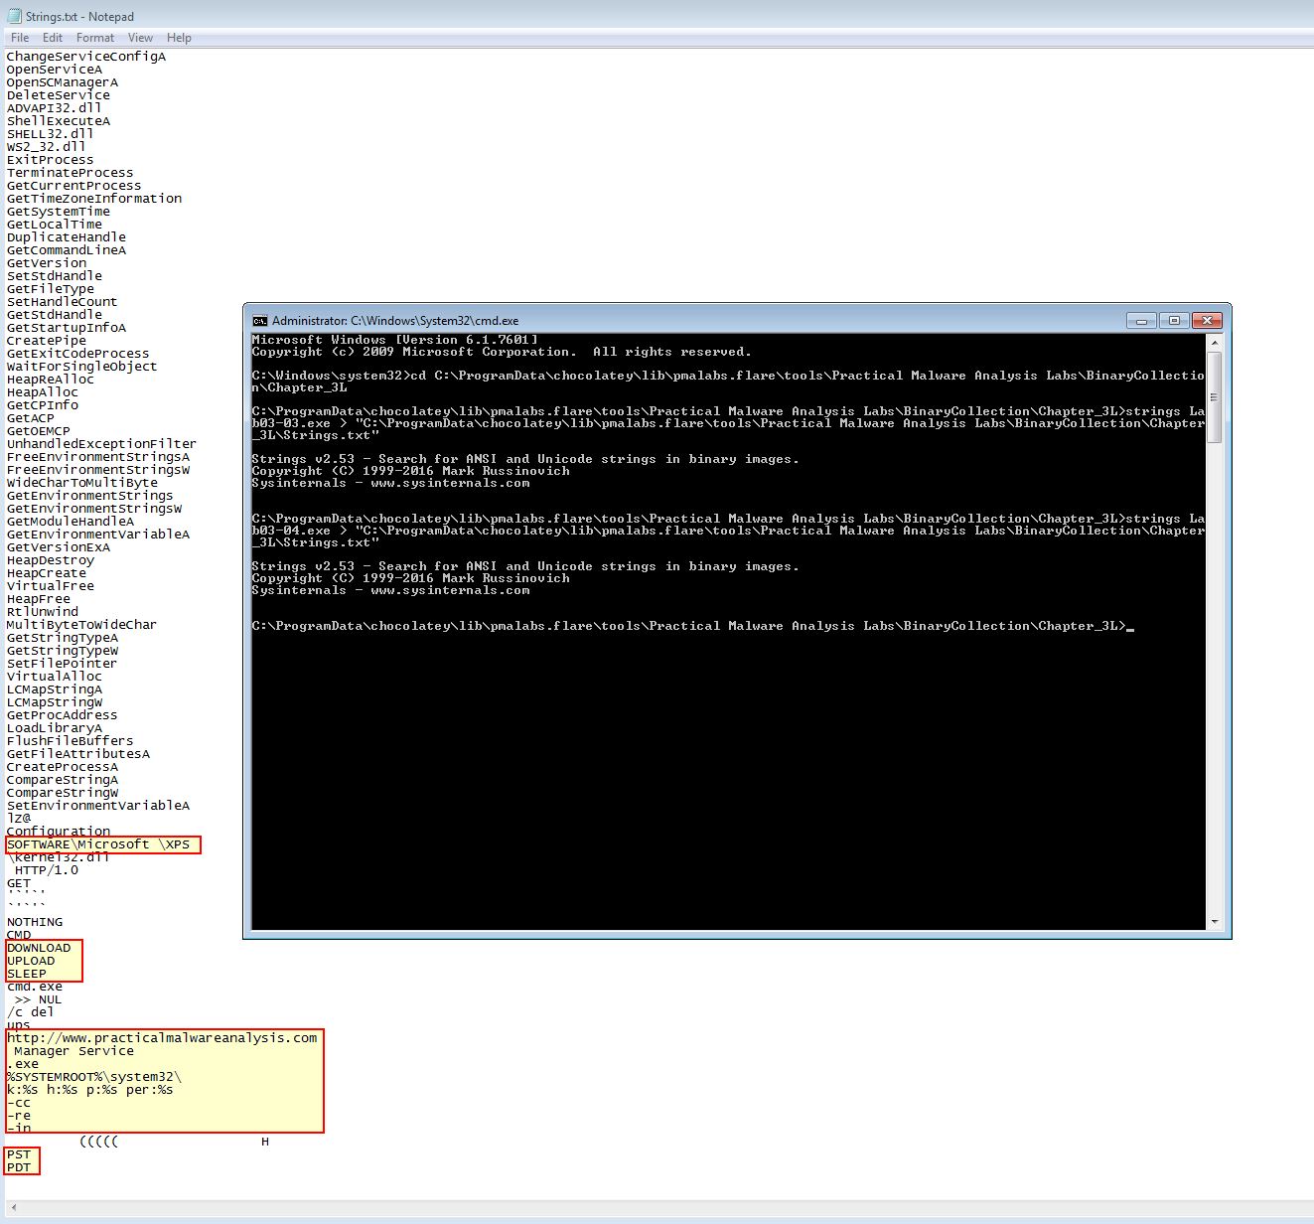Click the ShellExecuteA line
Screen dimensions: 1314x1224
coord(59,121)
